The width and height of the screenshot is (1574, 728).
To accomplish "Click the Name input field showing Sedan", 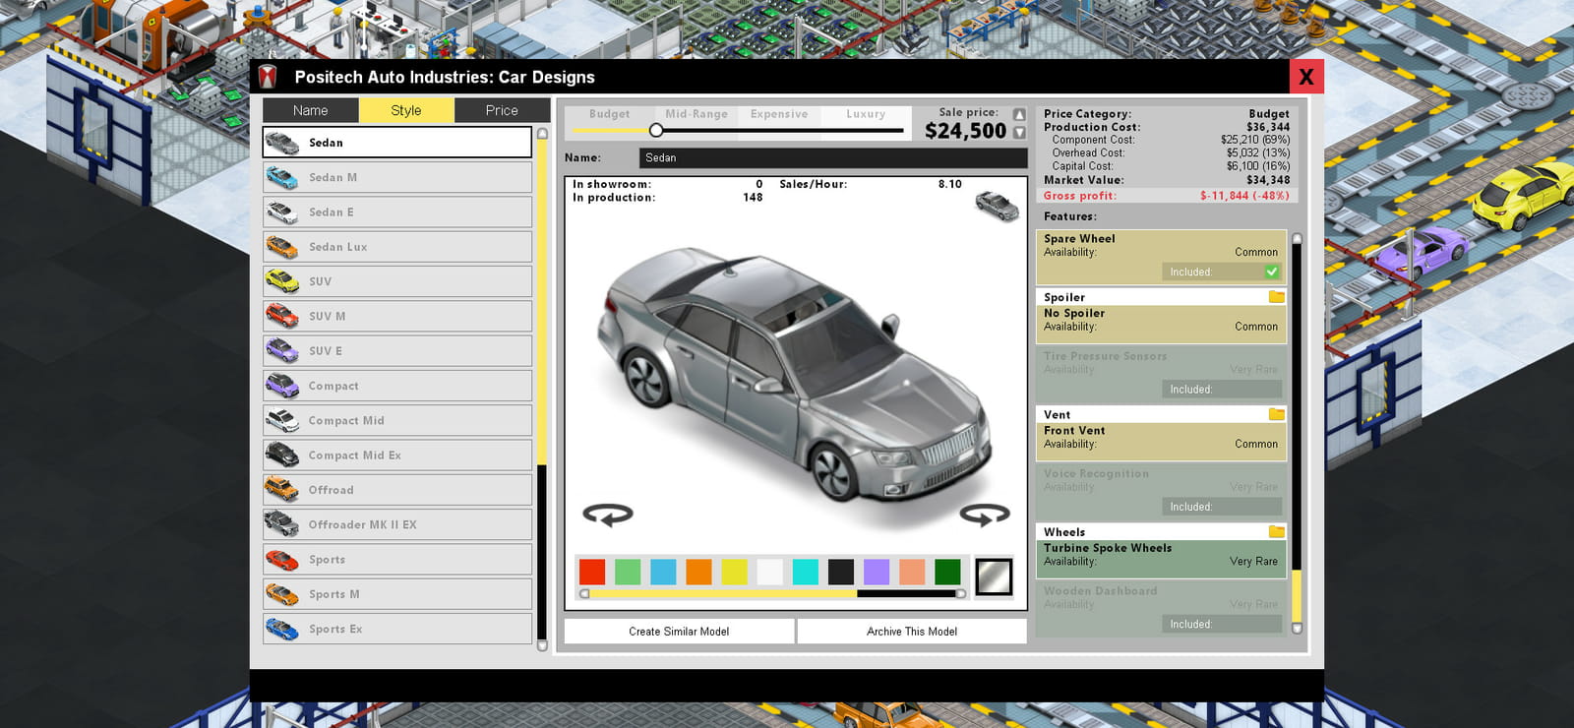I will tap(833, 157).
